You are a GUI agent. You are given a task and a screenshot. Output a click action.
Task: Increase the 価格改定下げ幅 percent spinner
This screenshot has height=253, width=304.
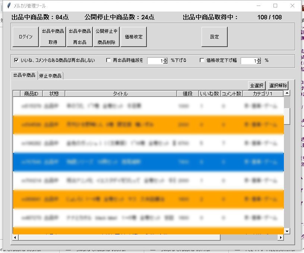pyautogui.click(x=259, y=60)
